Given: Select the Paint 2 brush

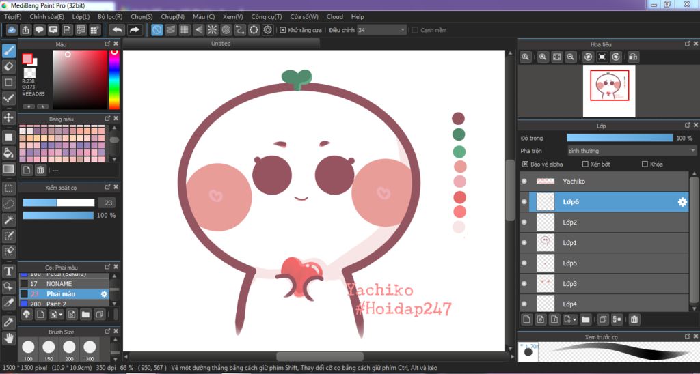Looking at the screenshot, I should click(x=64, y=304).
